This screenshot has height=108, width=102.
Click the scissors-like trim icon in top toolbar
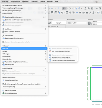97,8
